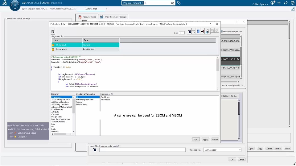Screen dimensions: 296x166
Task: Open the Know-how Apps Packages tab
Action: point(113,17)
